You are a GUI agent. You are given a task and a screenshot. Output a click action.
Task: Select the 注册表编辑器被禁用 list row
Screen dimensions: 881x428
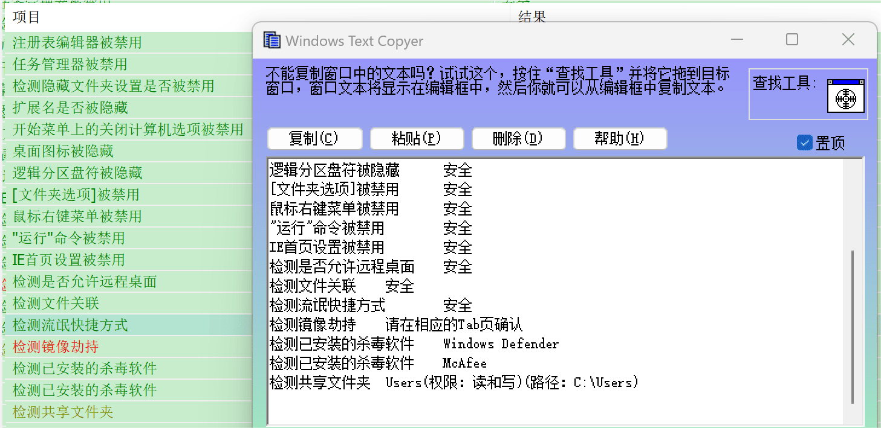(x=77, y=43)
